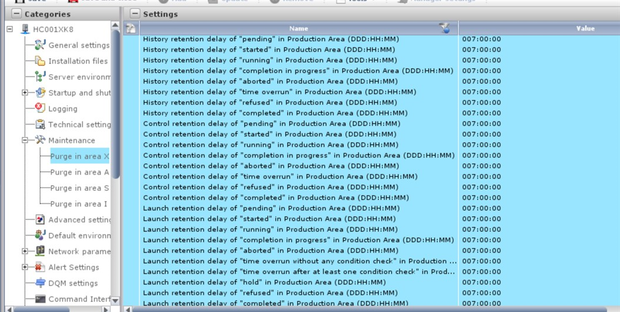
Task: Select Launch retention delay of "pending" row
Action: [x=371, y=208]
